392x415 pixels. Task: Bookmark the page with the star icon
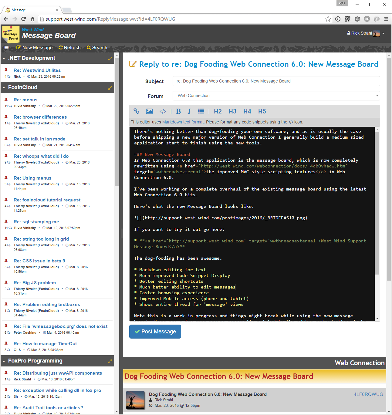pos(328,19)
